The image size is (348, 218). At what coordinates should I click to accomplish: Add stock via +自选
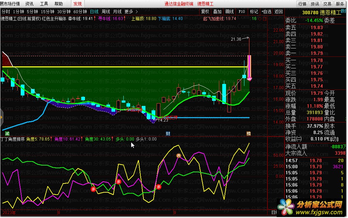266,12
